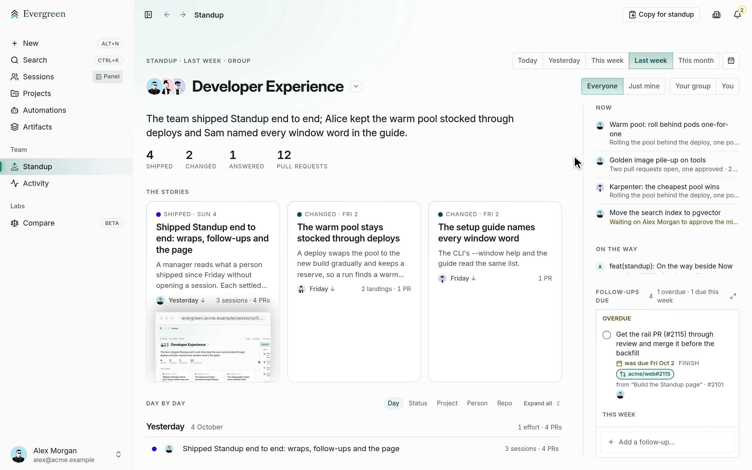Click Expand all in Day by Day

(538, 404)
